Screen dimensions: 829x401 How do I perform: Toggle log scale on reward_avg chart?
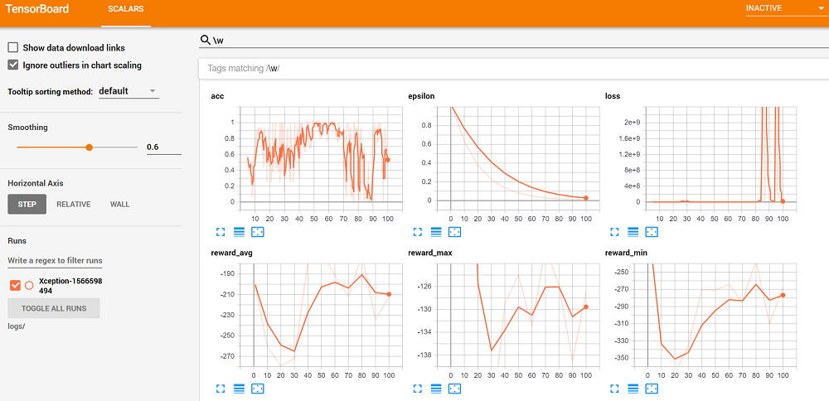coord(239,387)
